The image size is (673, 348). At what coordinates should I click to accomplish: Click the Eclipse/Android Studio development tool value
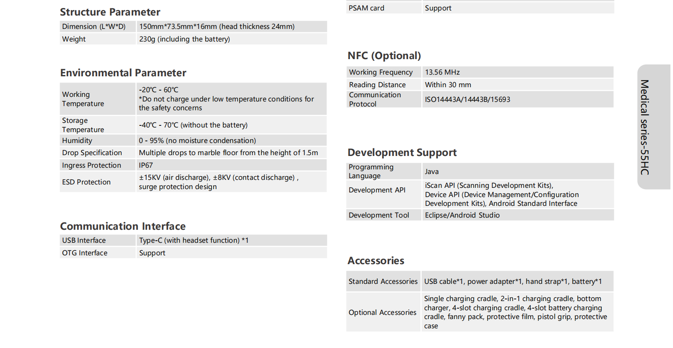462,216
